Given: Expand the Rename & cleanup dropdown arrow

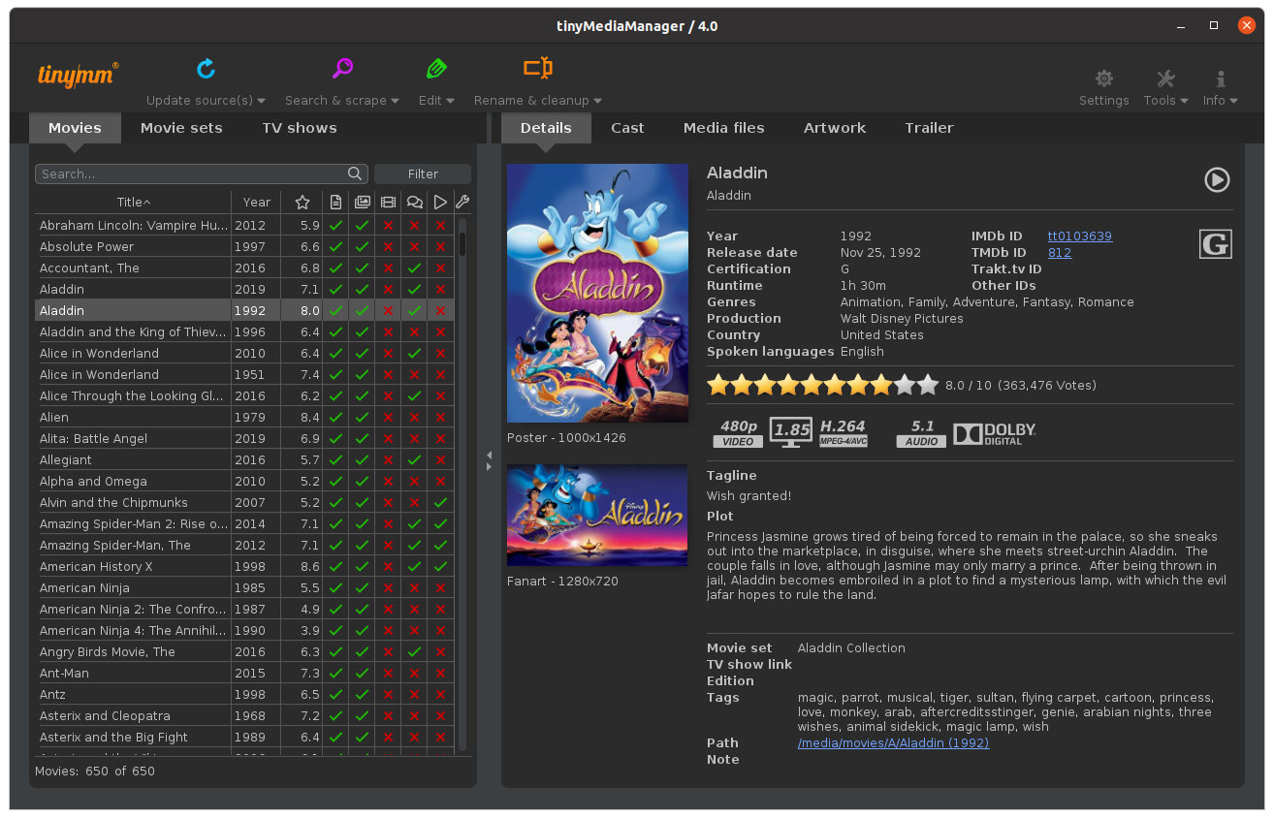Looking at the screenshot, I should [x=597, y=101].
